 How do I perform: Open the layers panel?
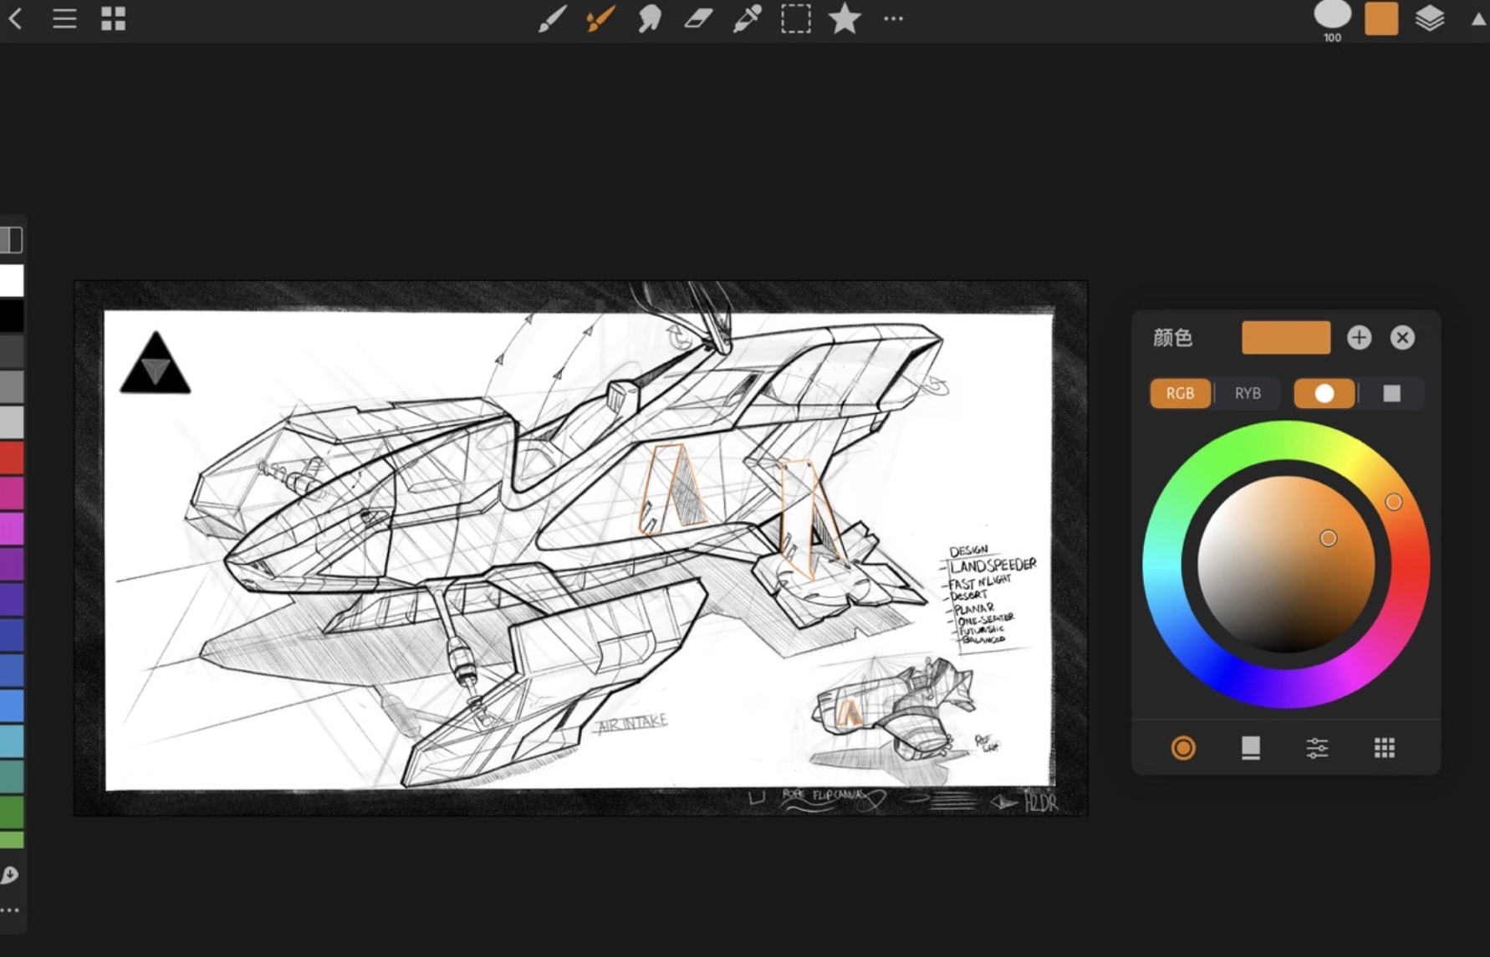coord(1430,18)
